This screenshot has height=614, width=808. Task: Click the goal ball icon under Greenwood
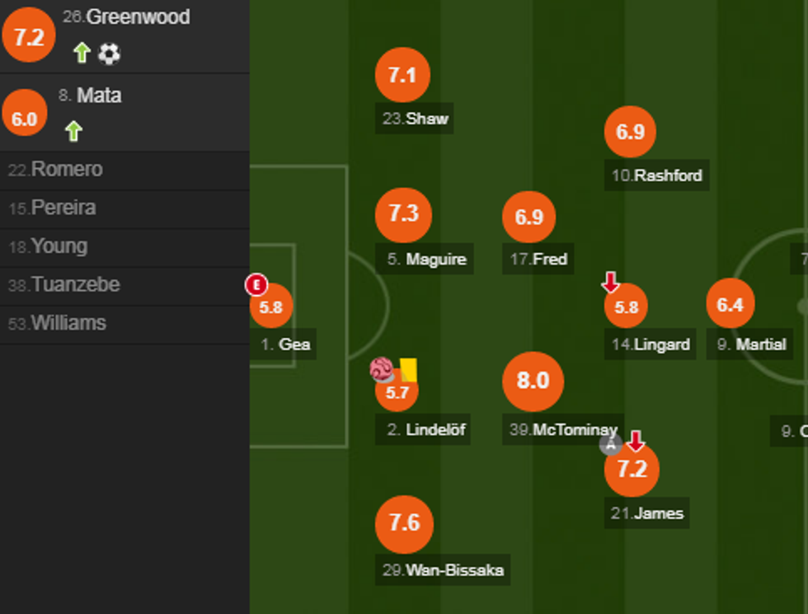tap(109, 54)
